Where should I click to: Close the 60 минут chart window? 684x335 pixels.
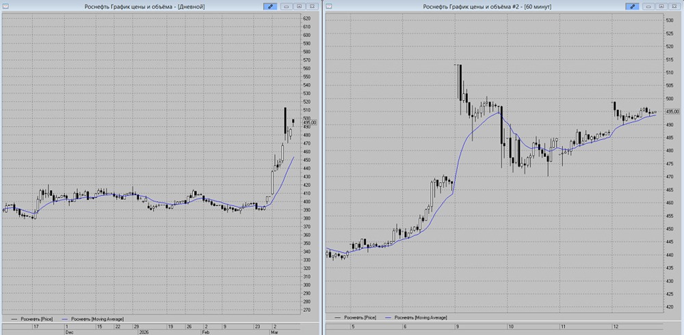coord(674,7)
